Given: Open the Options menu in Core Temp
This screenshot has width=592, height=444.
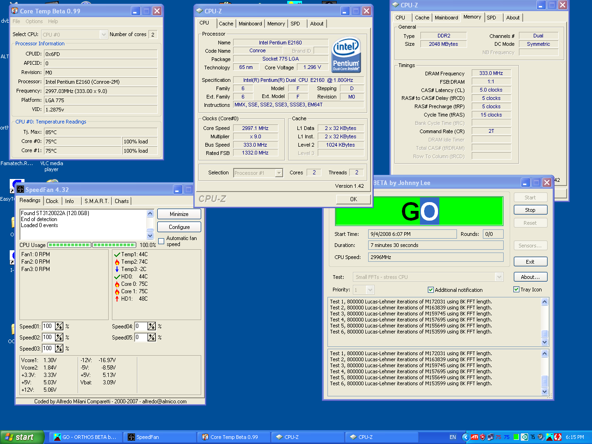Looking at the screenshot, I should point(34,21).
